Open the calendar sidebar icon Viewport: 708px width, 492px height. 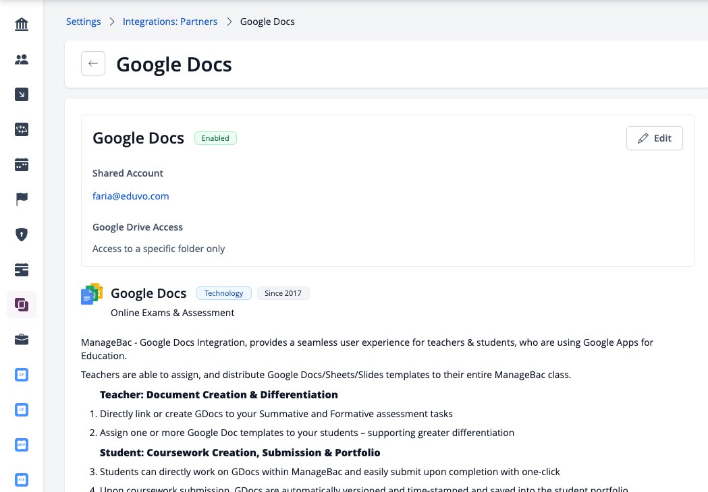pos(21,164)
